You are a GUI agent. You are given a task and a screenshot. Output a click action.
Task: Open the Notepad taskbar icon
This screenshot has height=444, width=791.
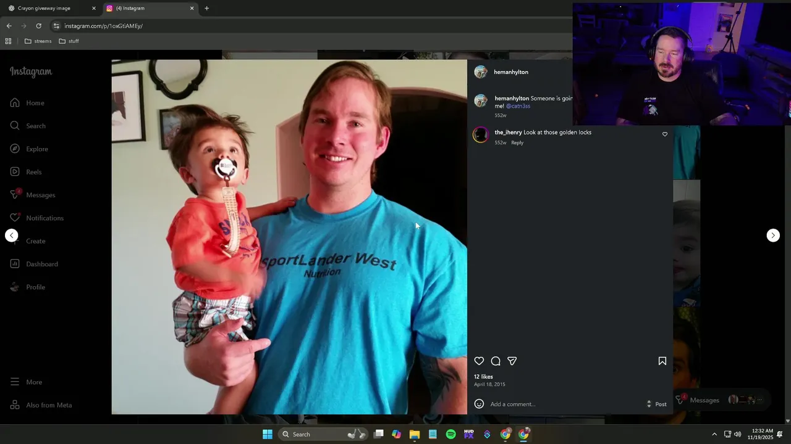coord(433,434)
